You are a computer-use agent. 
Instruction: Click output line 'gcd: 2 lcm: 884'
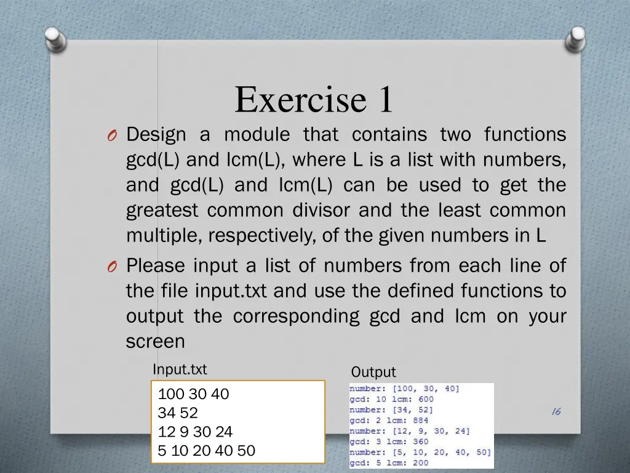pos(389,420)
